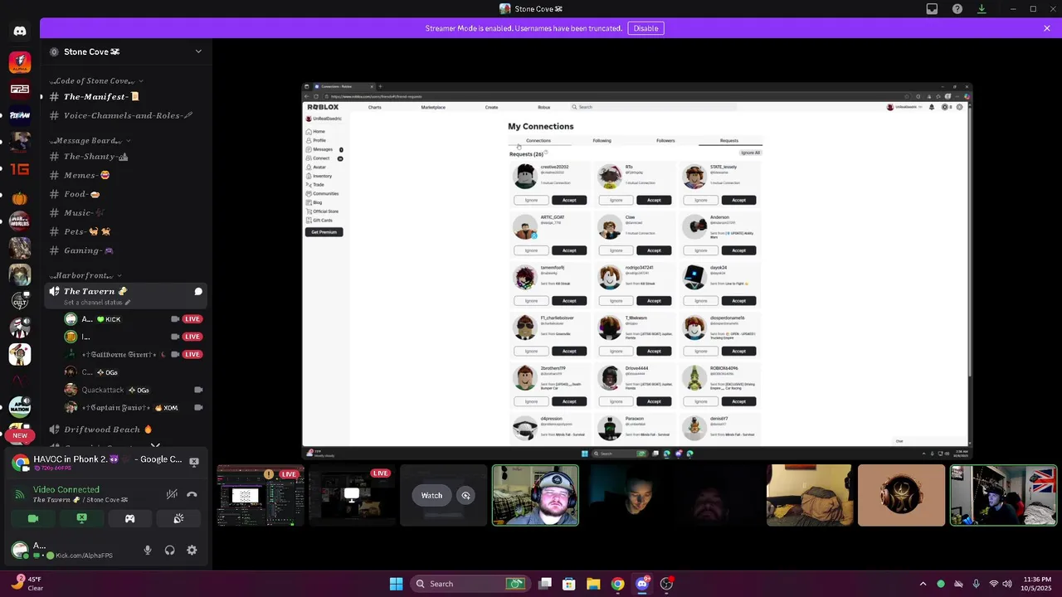Open File Explorer from the taskbar
1062x597 pixels.
tap(593, 584)
